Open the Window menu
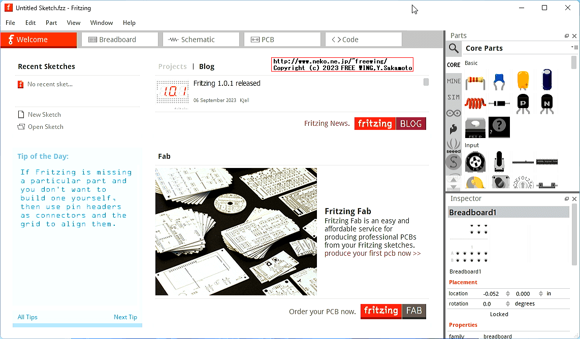The height and width of the screenshot is (339, 580). pyautogui.click(x=102, y=22)
